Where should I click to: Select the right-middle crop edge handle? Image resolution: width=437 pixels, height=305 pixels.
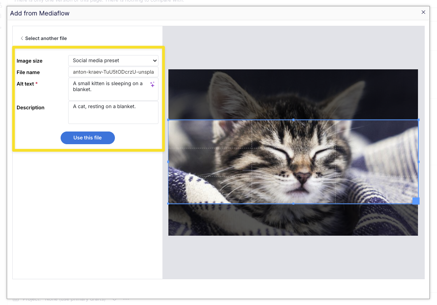(418, 162)
